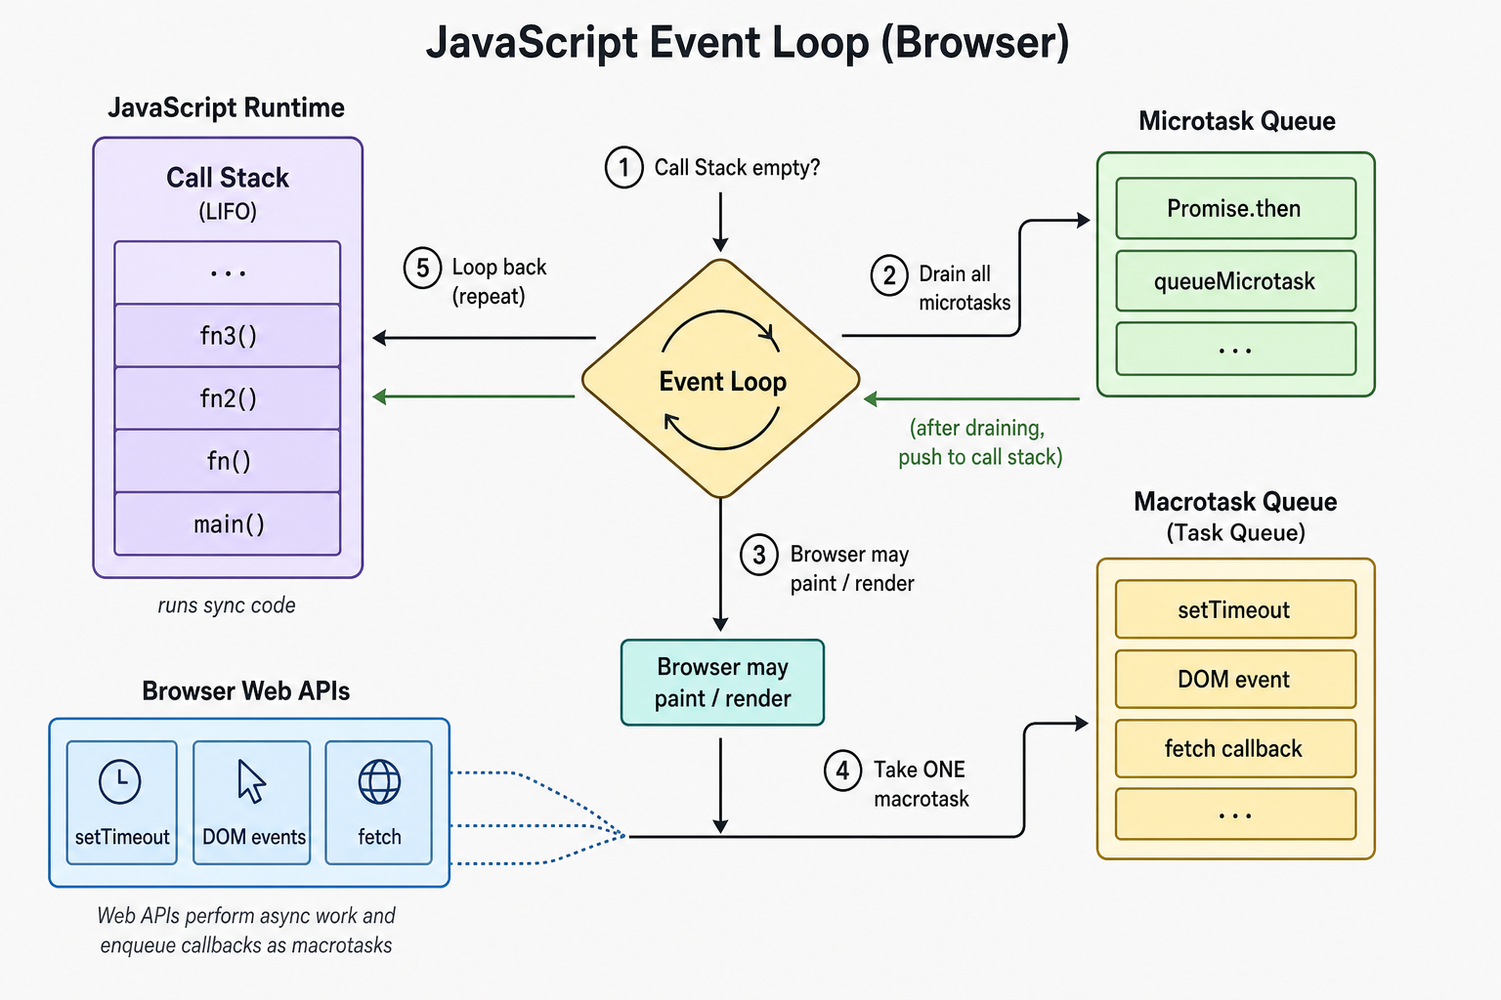Select the fn3() call stack frame

(x=228, y=336)
